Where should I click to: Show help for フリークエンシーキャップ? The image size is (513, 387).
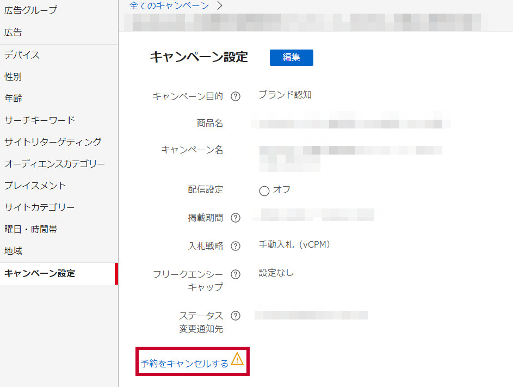pos(236,274)
